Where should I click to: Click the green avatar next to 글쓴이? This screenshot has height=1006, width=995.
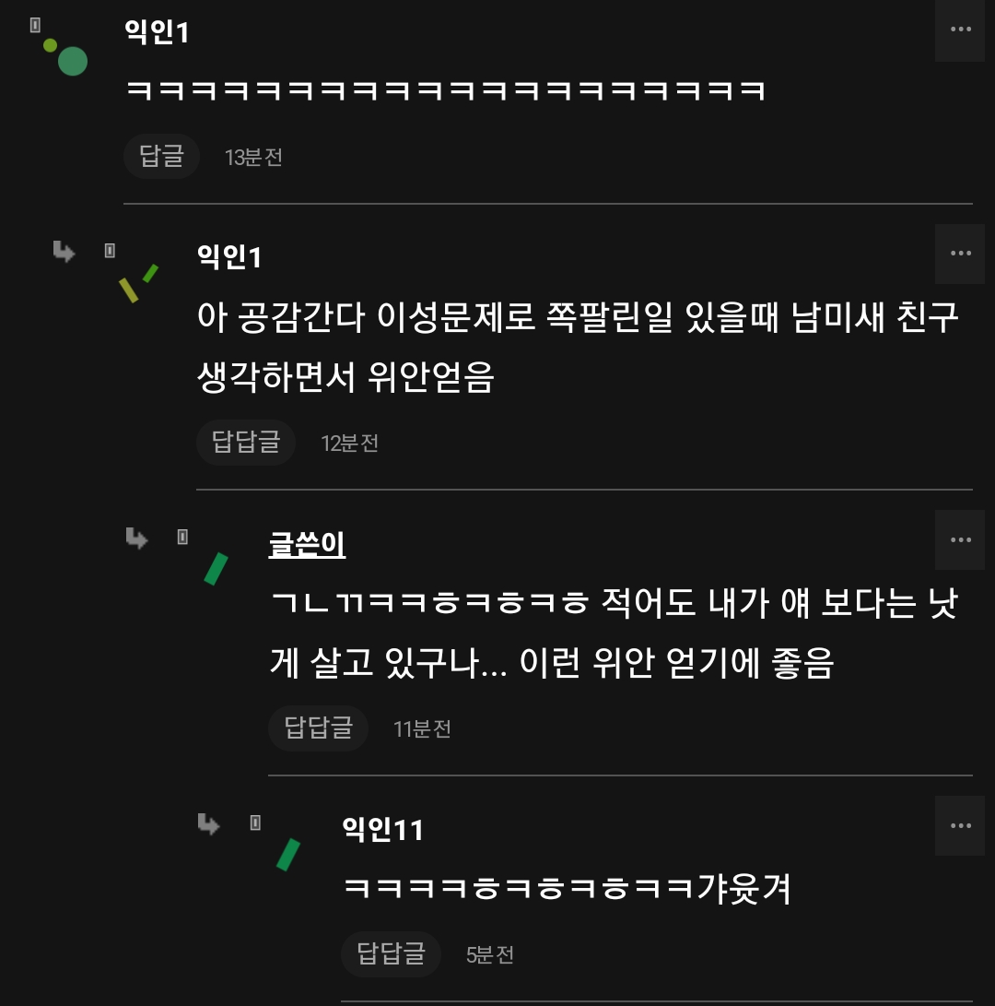point(216,568)
